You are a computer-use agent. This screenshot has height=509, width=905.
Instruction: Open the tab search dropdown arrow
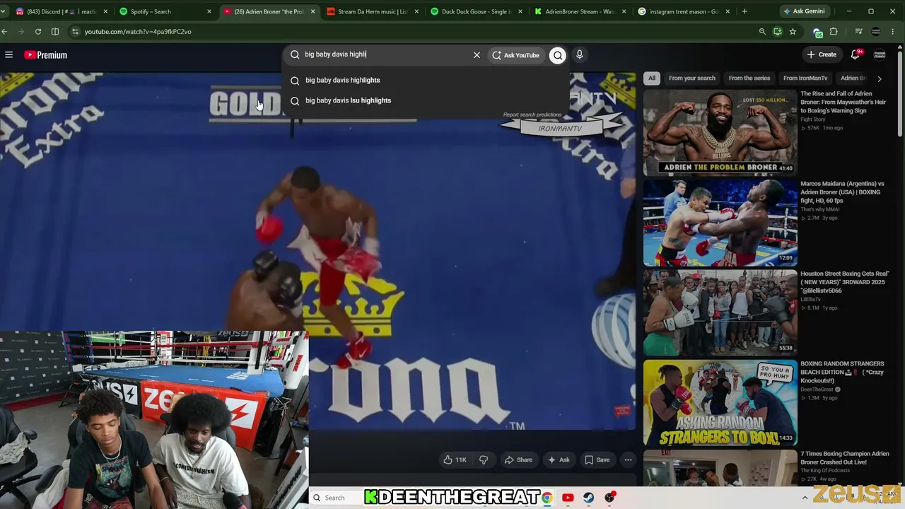[4, 11]
